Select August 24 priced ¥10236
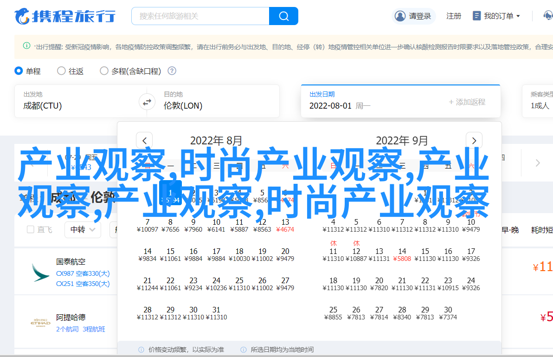This screenshot has width=553, height=357. [x=216, y=284]
